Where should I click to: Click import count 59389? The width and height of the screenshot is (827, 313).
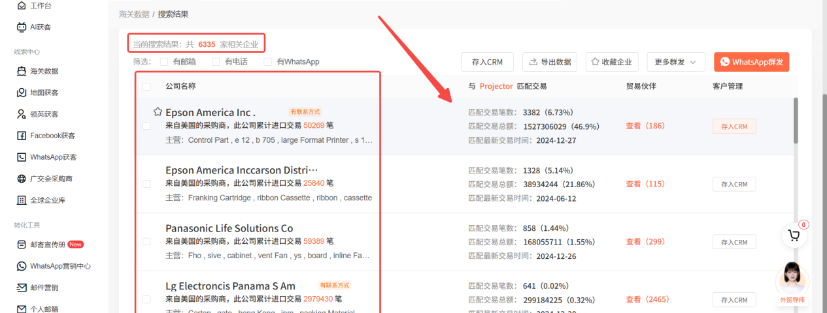coord(314,241)
